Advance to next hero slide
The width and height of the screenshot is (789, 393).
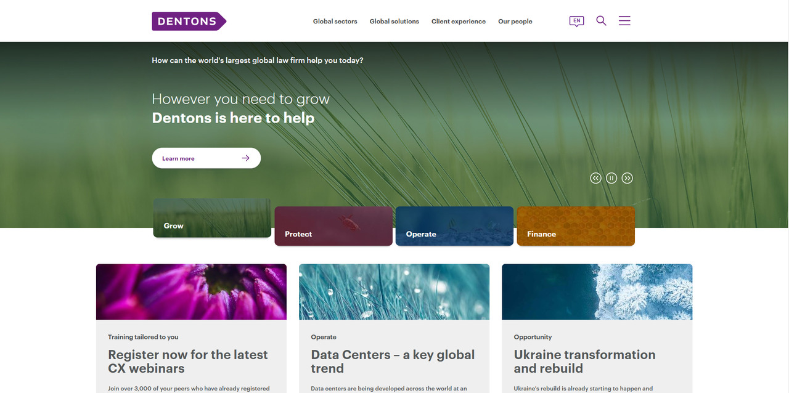click(628, 178)
